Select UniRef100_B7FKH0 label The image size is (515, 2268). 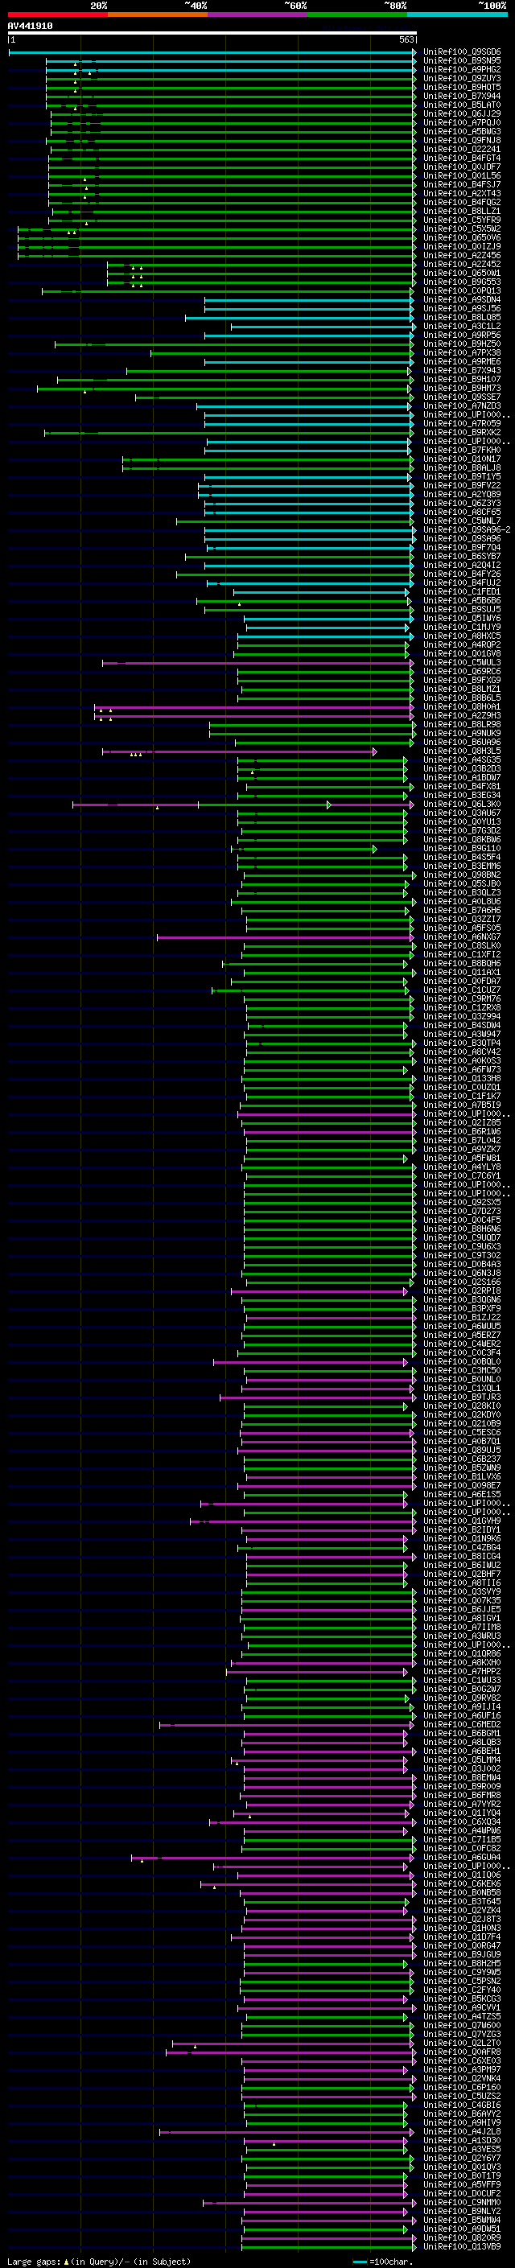coord(461,451)
